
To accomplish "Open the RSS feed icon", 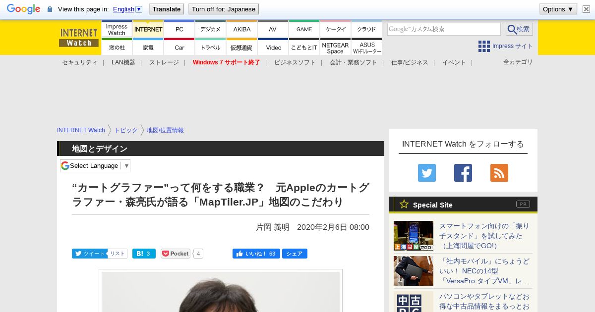I will click(x=499, y=173).
